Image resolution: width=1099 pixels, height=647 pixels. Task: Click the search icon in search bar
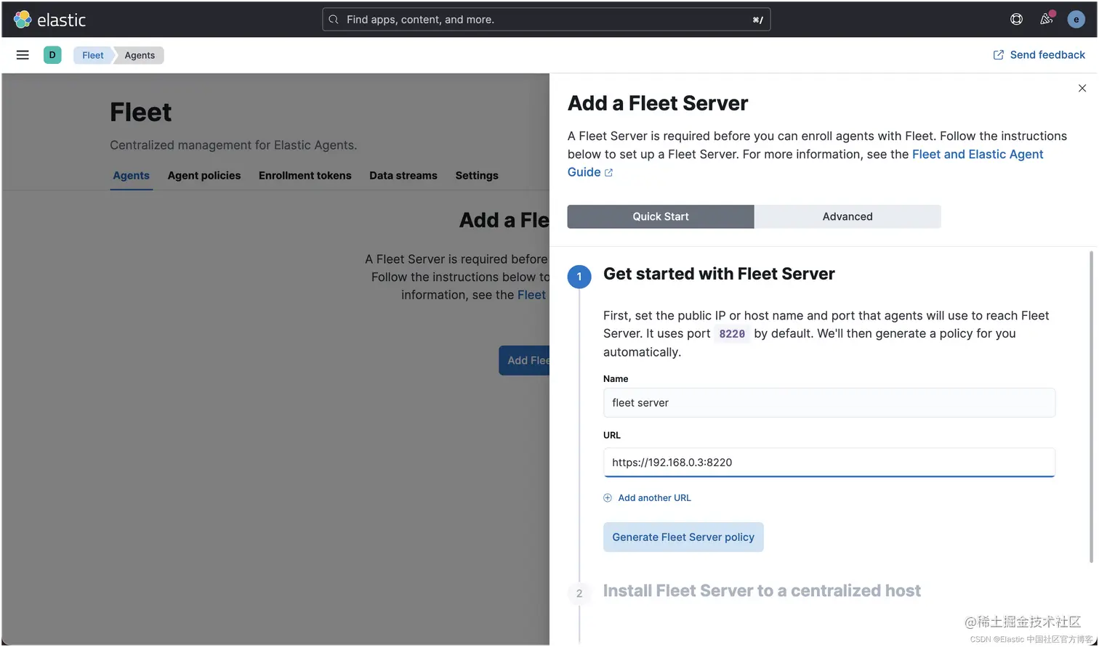pyautogui.click(x=334, y=20)
